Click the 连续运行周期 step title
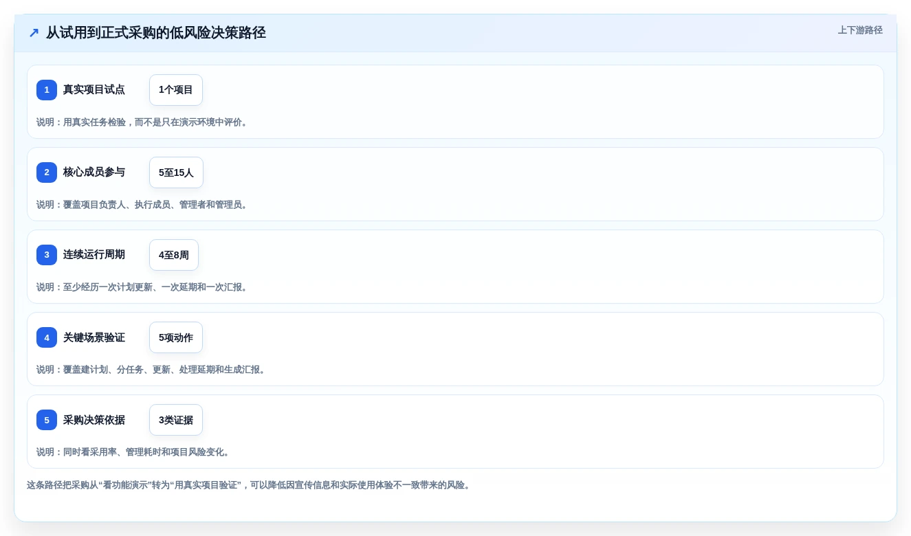 click(94, 255)
